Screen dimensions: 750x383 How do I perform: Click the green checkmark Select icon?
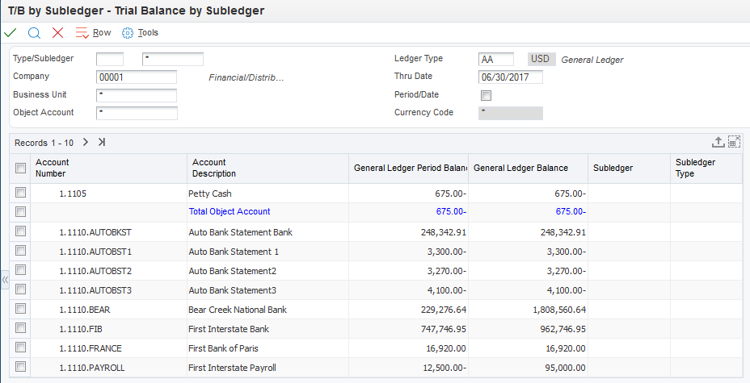point(11,32)
